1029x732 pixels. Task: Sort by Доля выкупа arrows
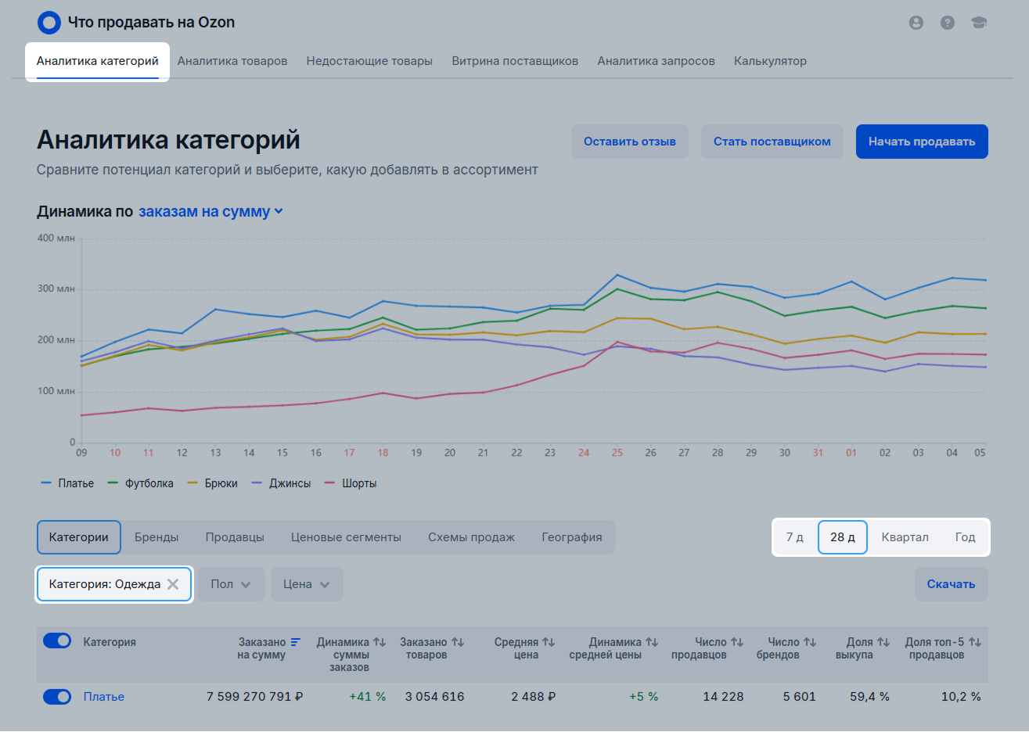point(883,642)
